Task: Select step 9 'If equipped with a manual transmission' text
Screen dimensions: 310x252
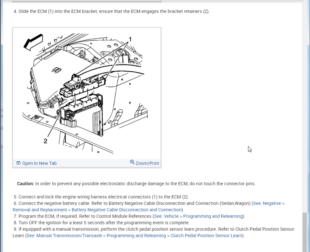Action: click(x=154, y=232)
